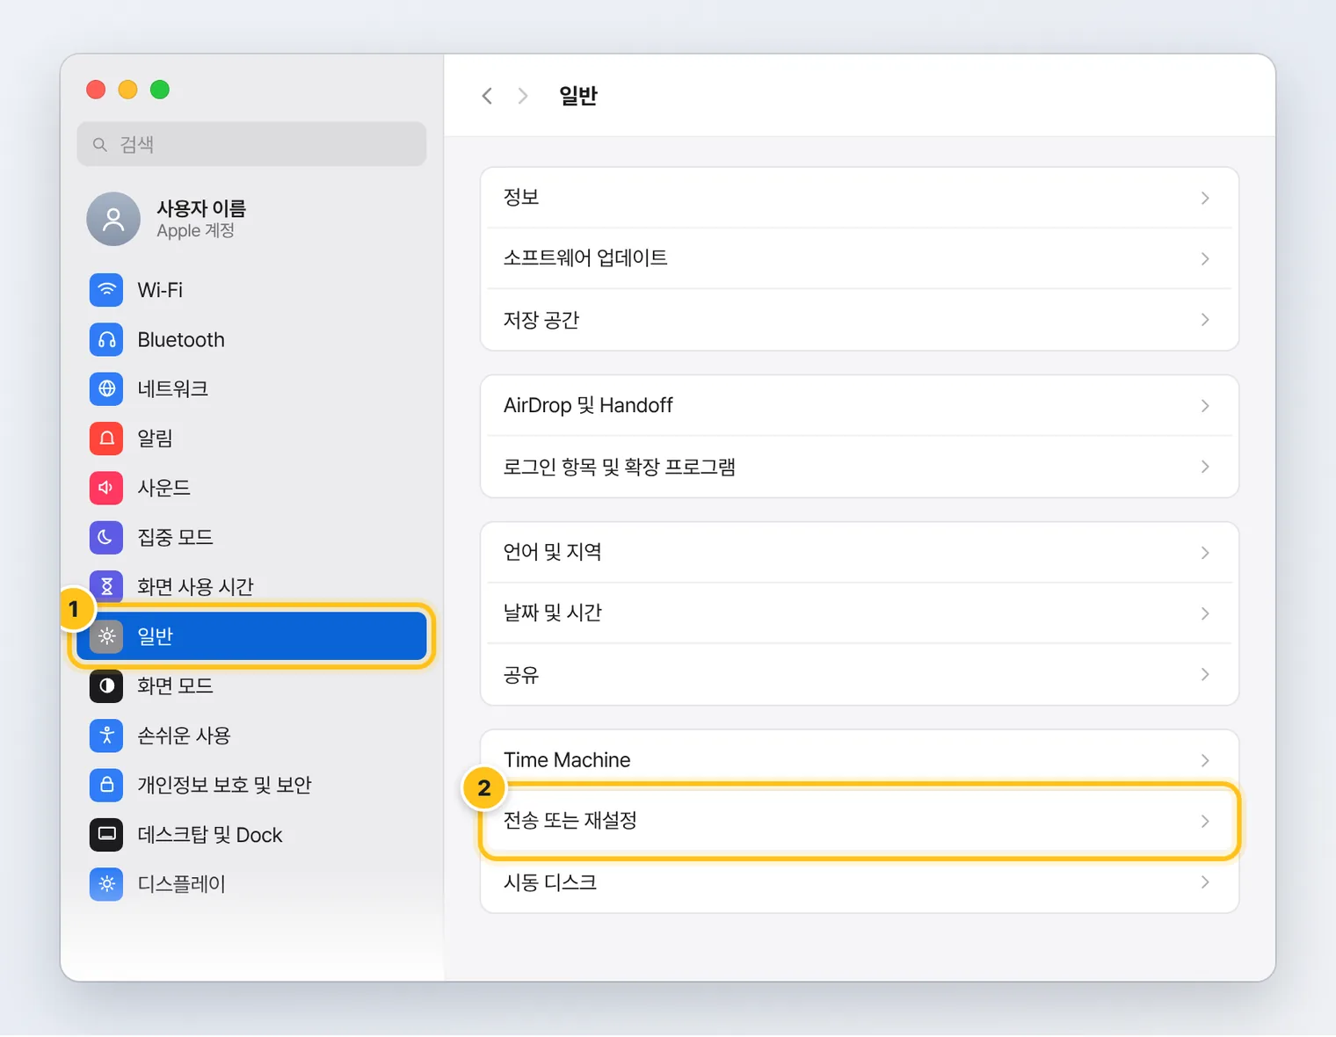Open the 소프트웨어 업데이트 row chevron
1336x1037 pixels.
click(1205, 258)
